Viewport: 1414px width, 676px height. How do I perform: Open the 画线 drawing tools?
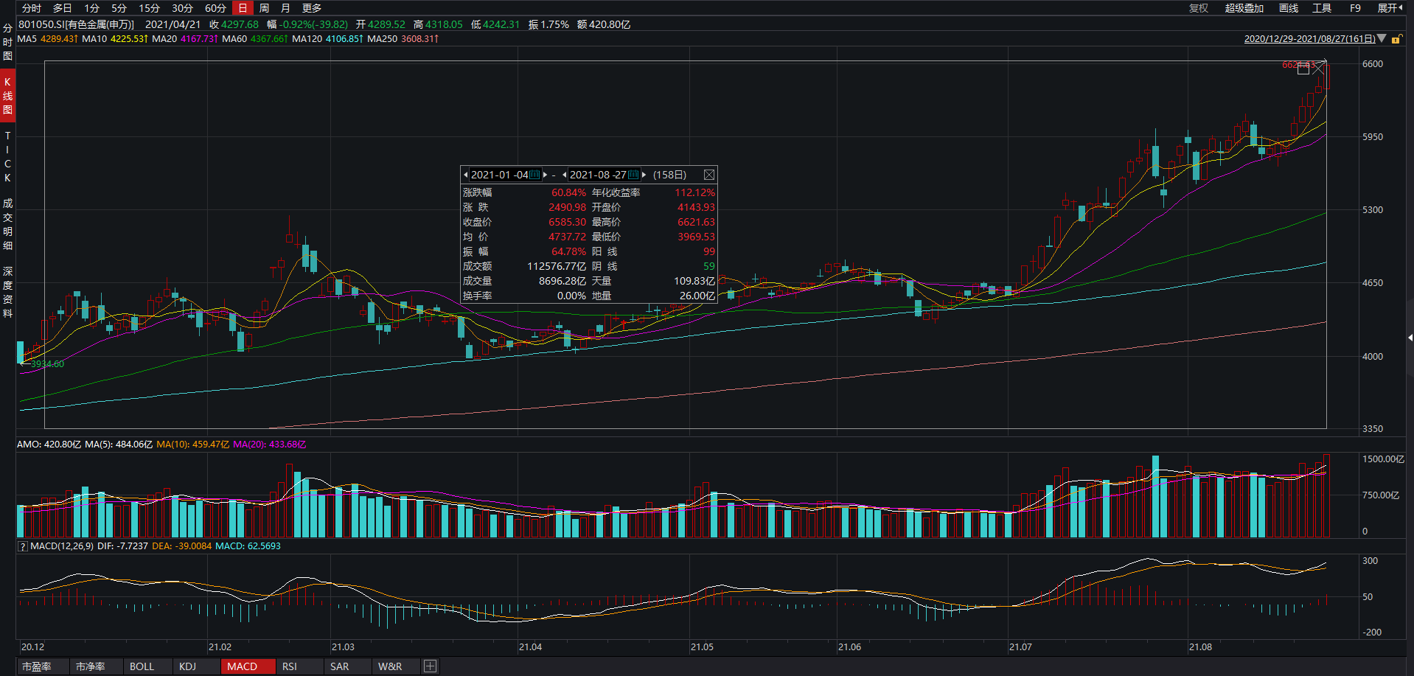1289,8
